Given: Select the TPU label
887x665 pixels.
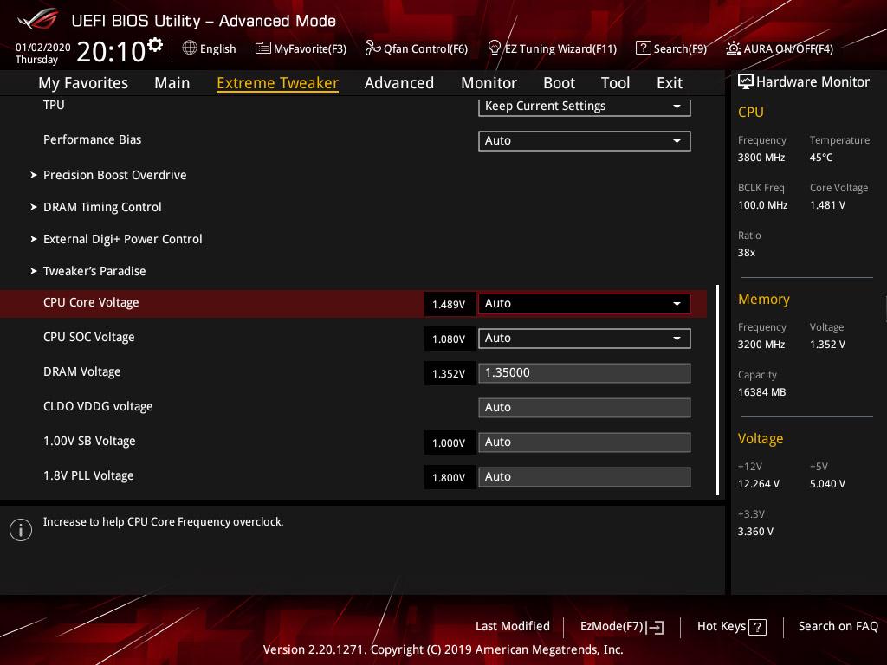Looking at the screenshot, I should point(54,105).
